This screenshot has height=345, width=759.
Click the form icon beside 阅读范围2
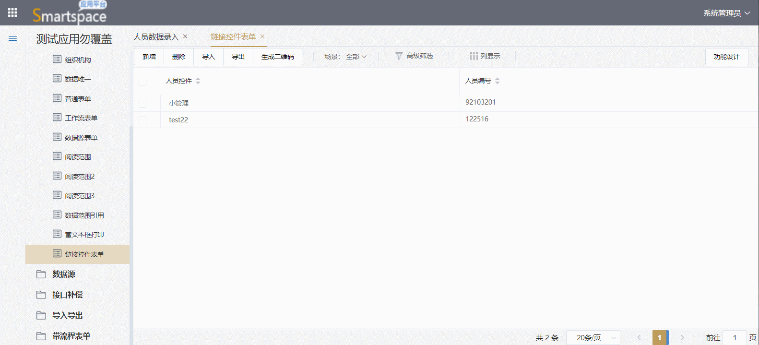[57, 176]
